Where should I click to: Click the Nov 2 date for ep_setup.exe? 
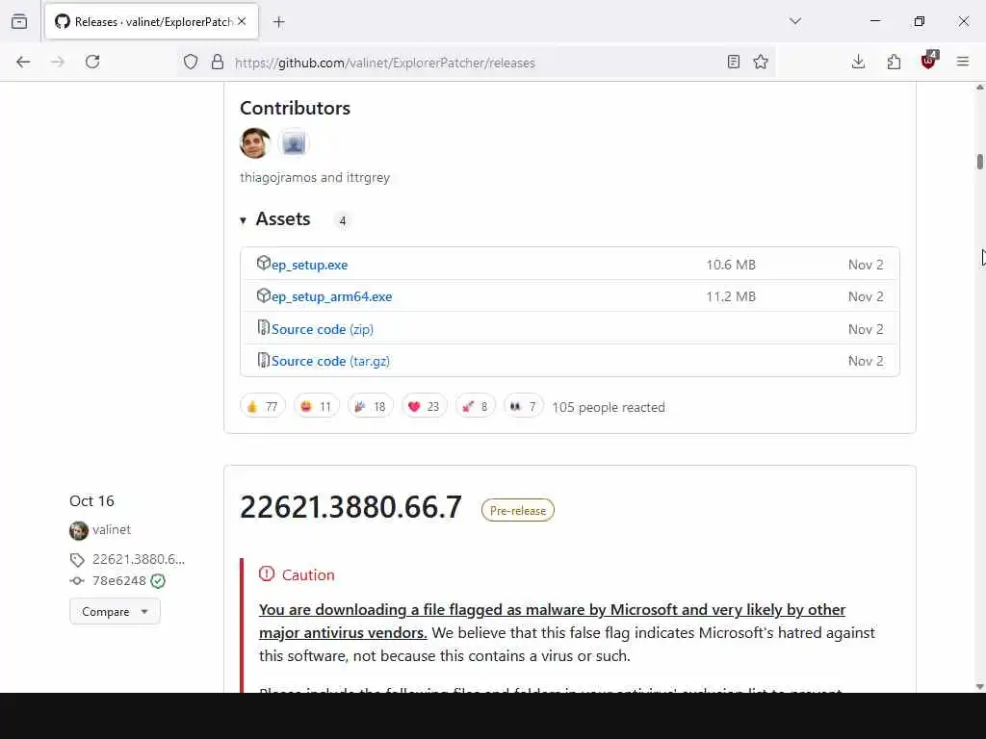(x=866, y=265)
